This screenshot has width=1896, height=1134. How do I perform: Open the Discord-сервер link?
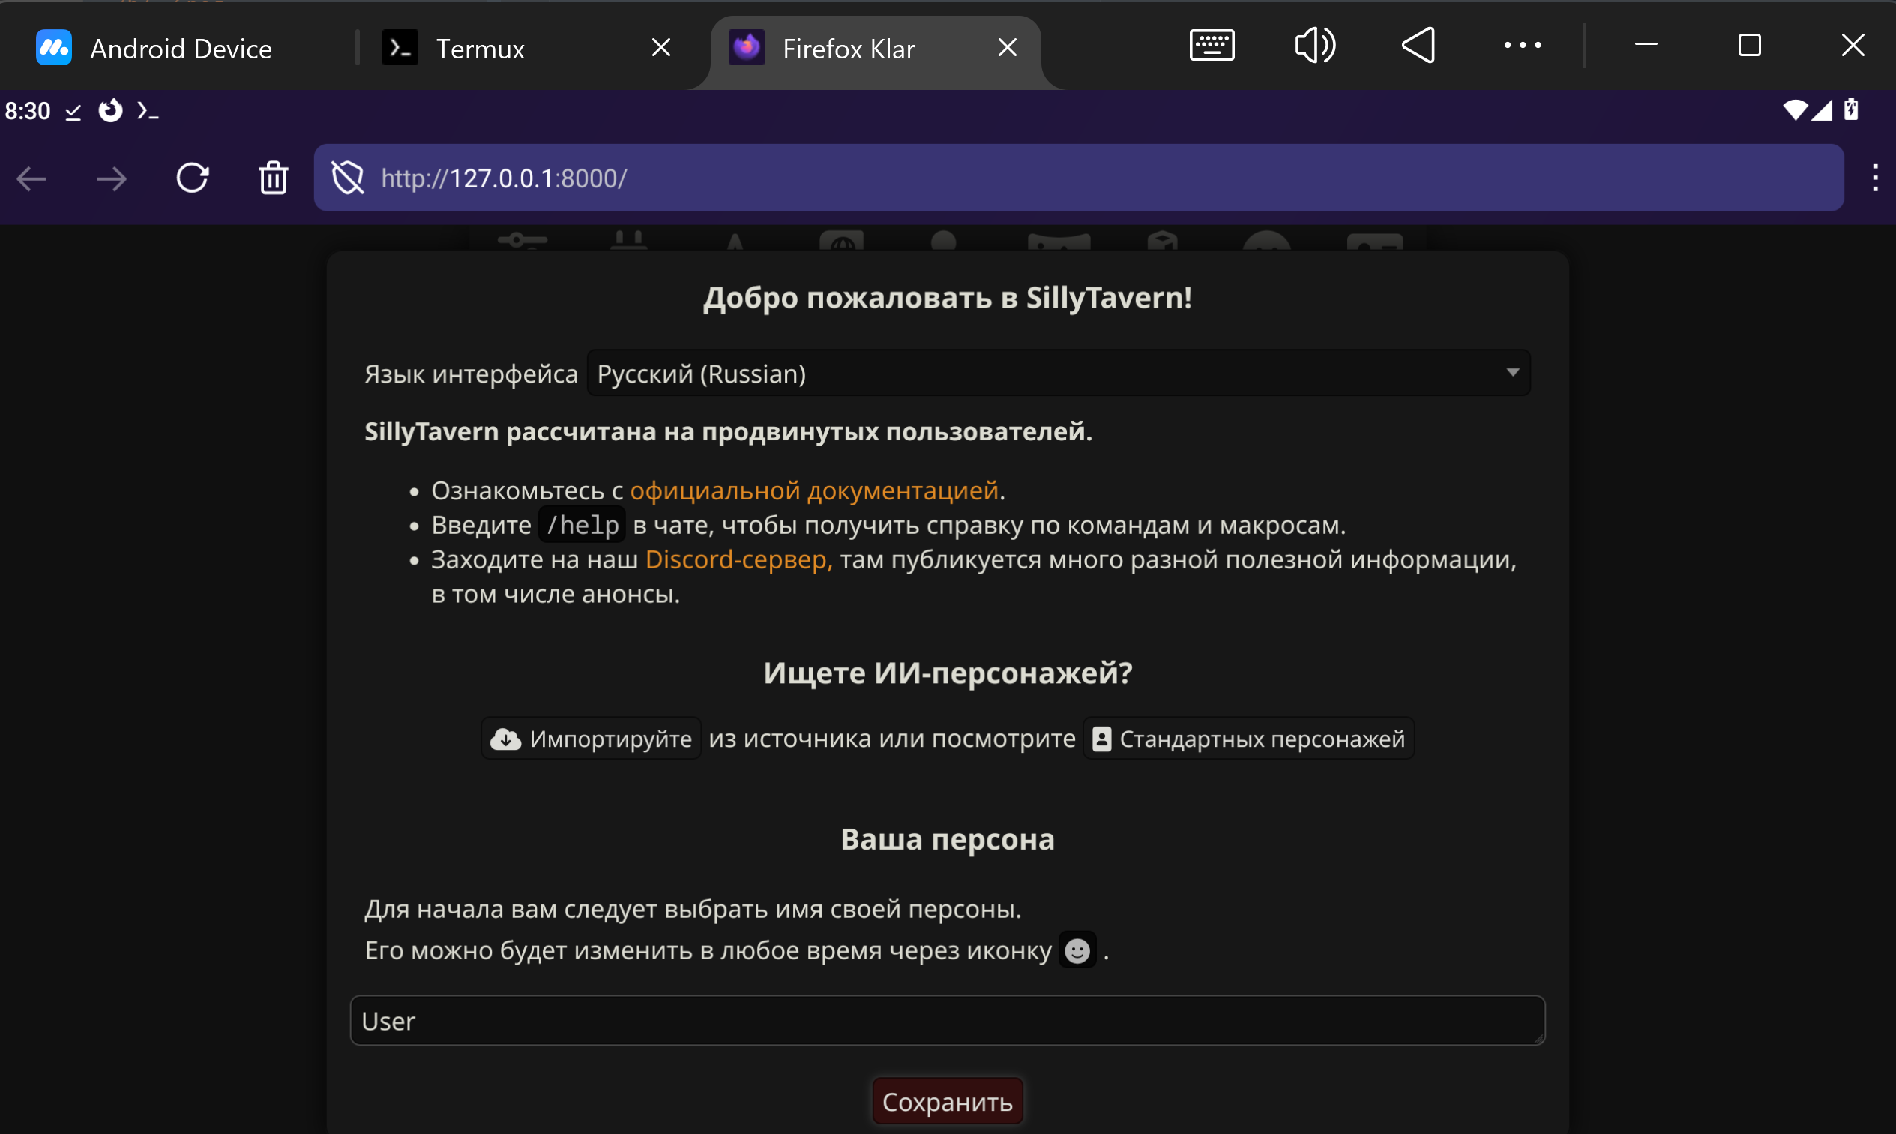tap(738, 560)
